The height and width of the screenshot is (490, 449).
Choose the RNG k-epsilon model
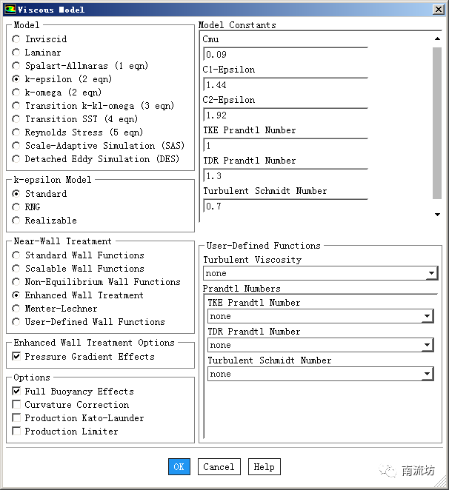16,207
